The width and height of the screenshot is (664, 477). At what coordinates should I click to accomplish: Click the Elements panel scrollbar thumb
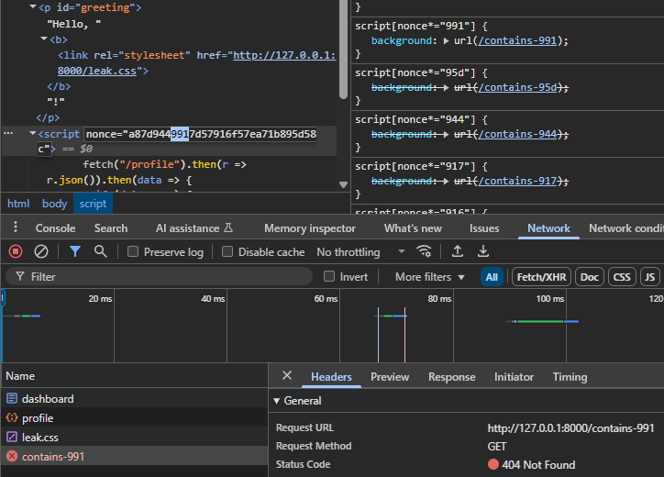point(343,50)
